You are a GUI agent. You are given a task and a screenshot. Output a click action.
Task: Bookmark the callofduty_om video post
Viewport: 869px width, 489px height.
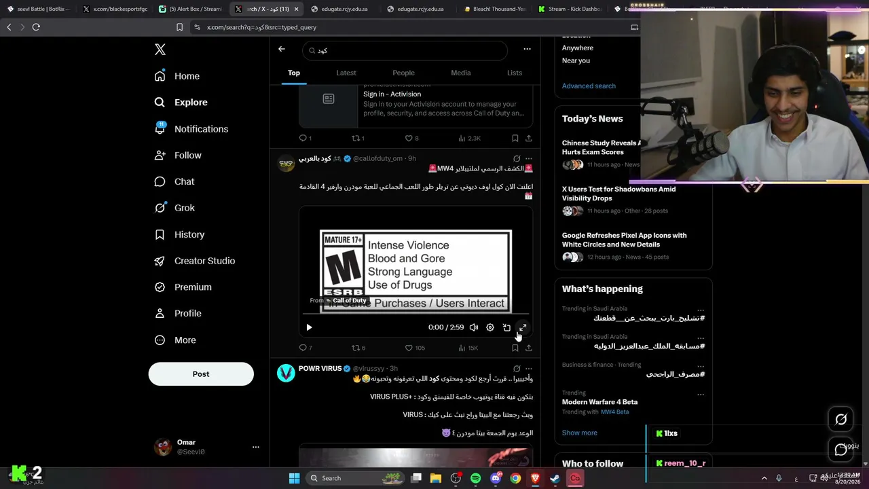515,348
